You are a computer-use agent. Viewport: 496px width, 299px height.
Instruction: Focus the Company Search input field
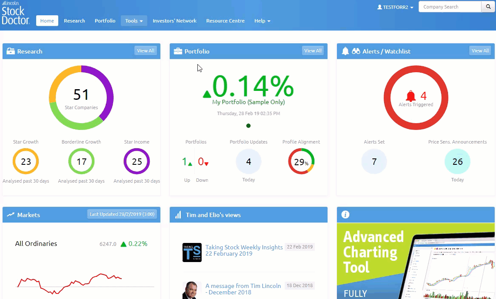(450, 7)
